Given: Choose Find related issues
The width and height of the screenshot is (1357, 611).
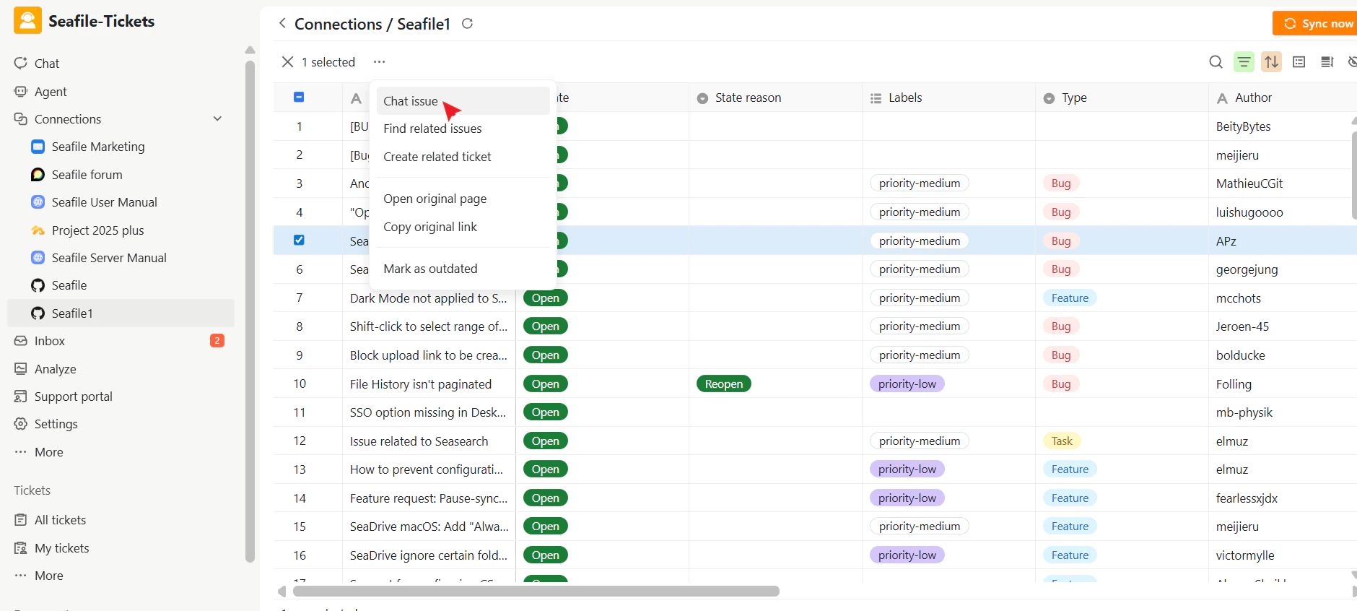Looking at the screenshot, I should [463, 129].
